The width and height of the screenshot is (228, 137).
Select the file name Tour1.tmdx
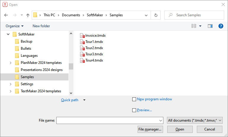(94, 42)
